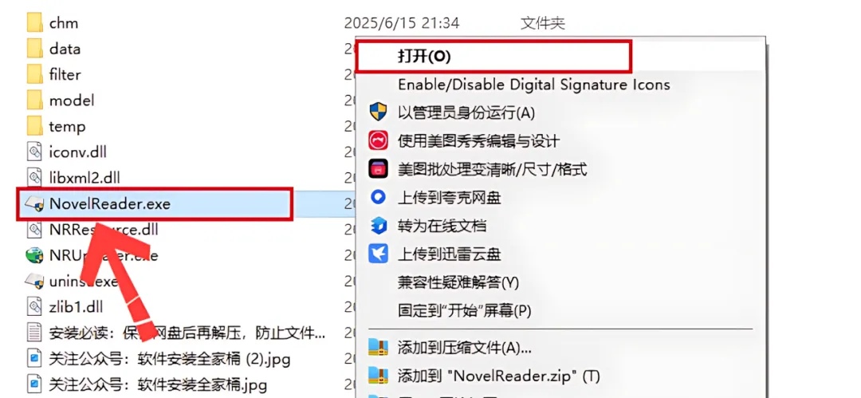Click the Xunlei cloud bird icon
Screen dimensions: 861x398
(379, 254)
